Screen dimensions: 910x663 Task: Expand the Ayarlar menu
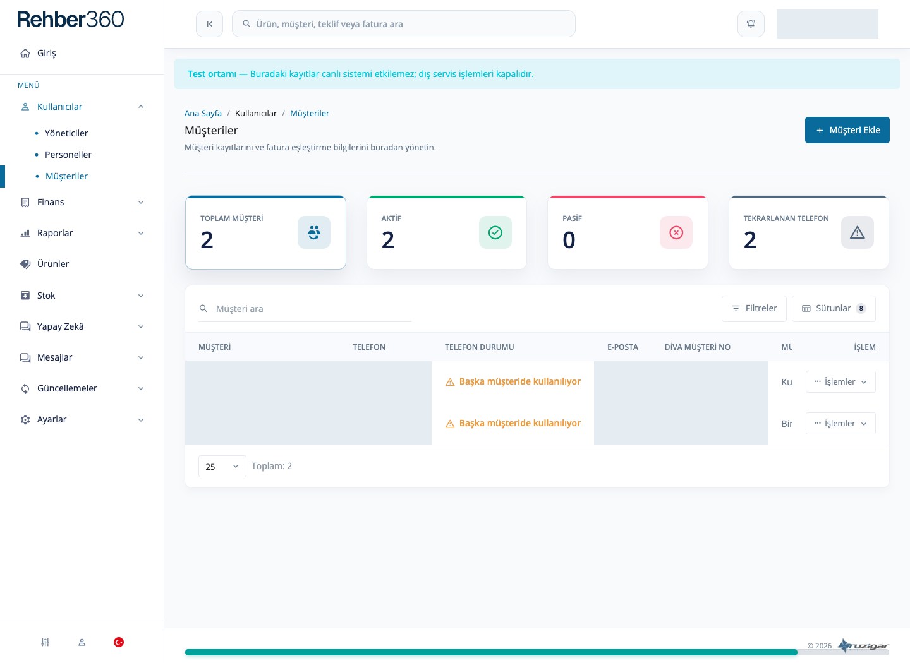[82, 419]
